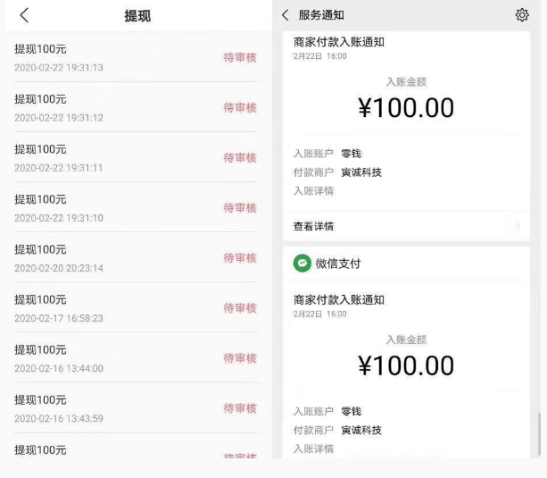This screenshot has width=547, height=478.
Task: Go back from the 服务通知 screen
Action: point(285,15)
